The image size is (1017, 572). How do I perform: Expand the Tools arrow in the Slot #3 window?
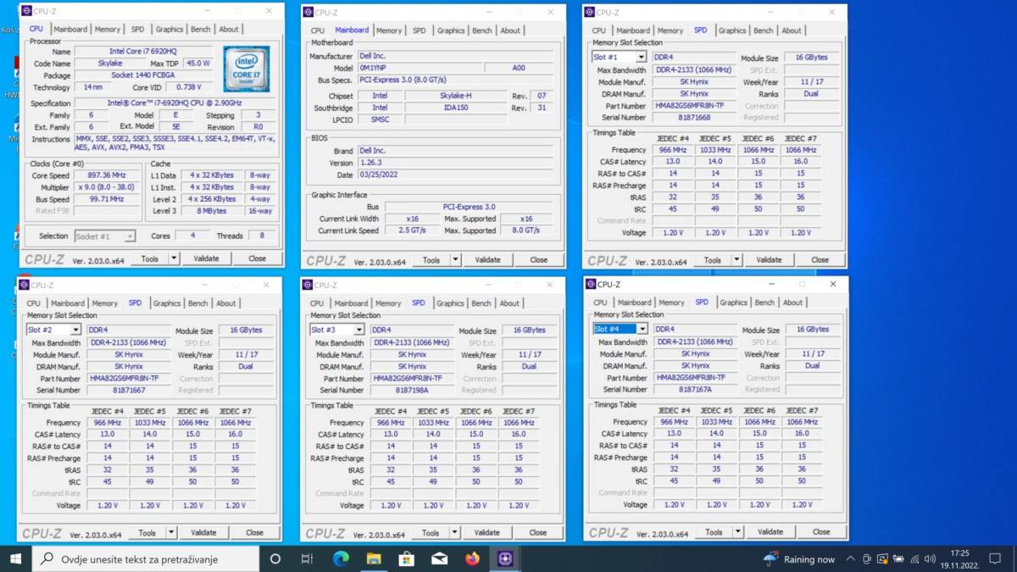pos(454,533)
